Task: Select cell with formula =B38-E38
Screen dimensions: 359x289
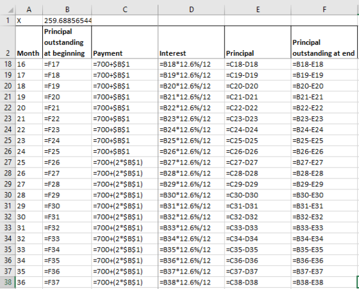Action: pyautogui.click(x=324, y=282)
